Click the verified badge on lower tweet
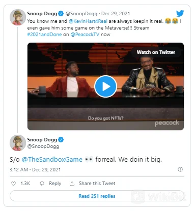 tap(61, 140)
